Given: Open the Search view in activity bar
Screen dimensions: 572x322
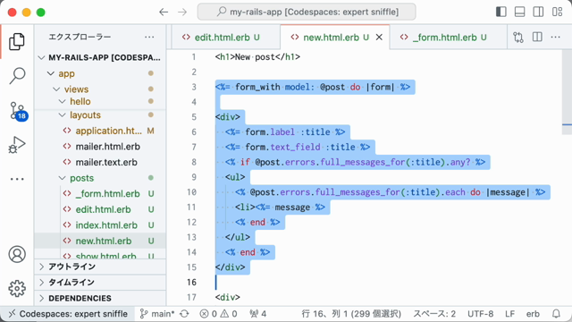Looking at the screenshot, I should click(17, 76).
